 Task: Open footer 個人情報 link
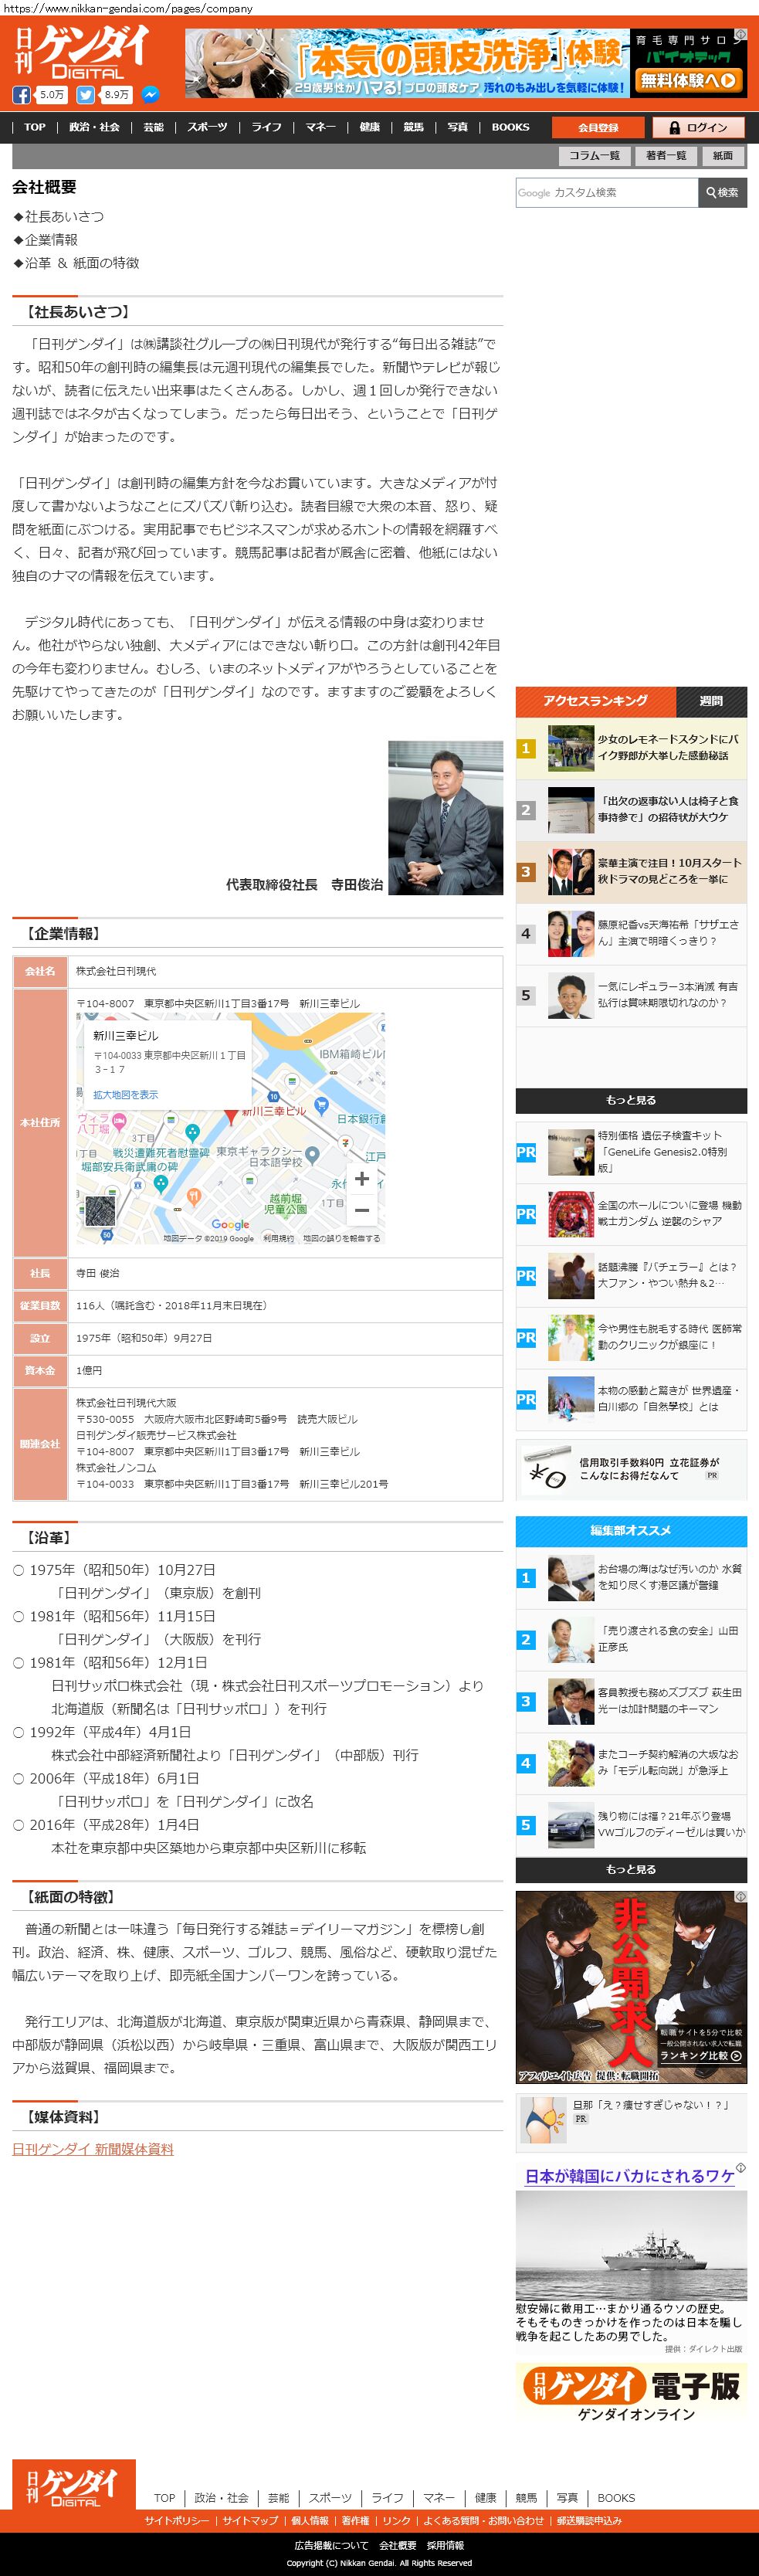[310, 2521]
